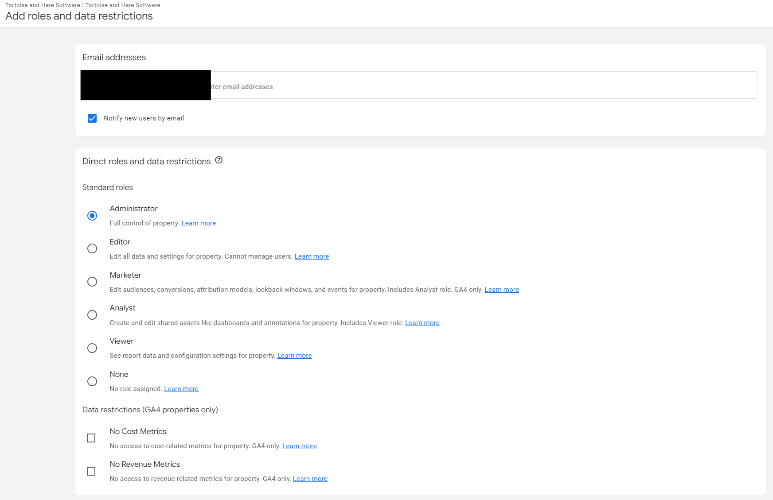
Task: Select the Editor role
Action: click(x=92, y=248)
